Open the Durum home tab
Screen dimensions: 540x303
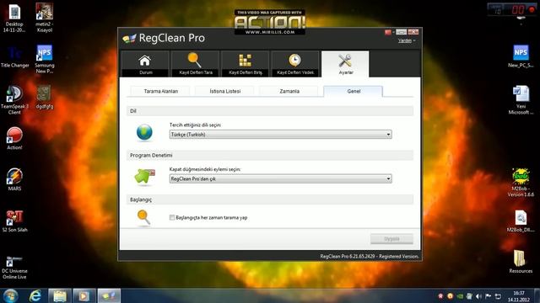[145, 64]
